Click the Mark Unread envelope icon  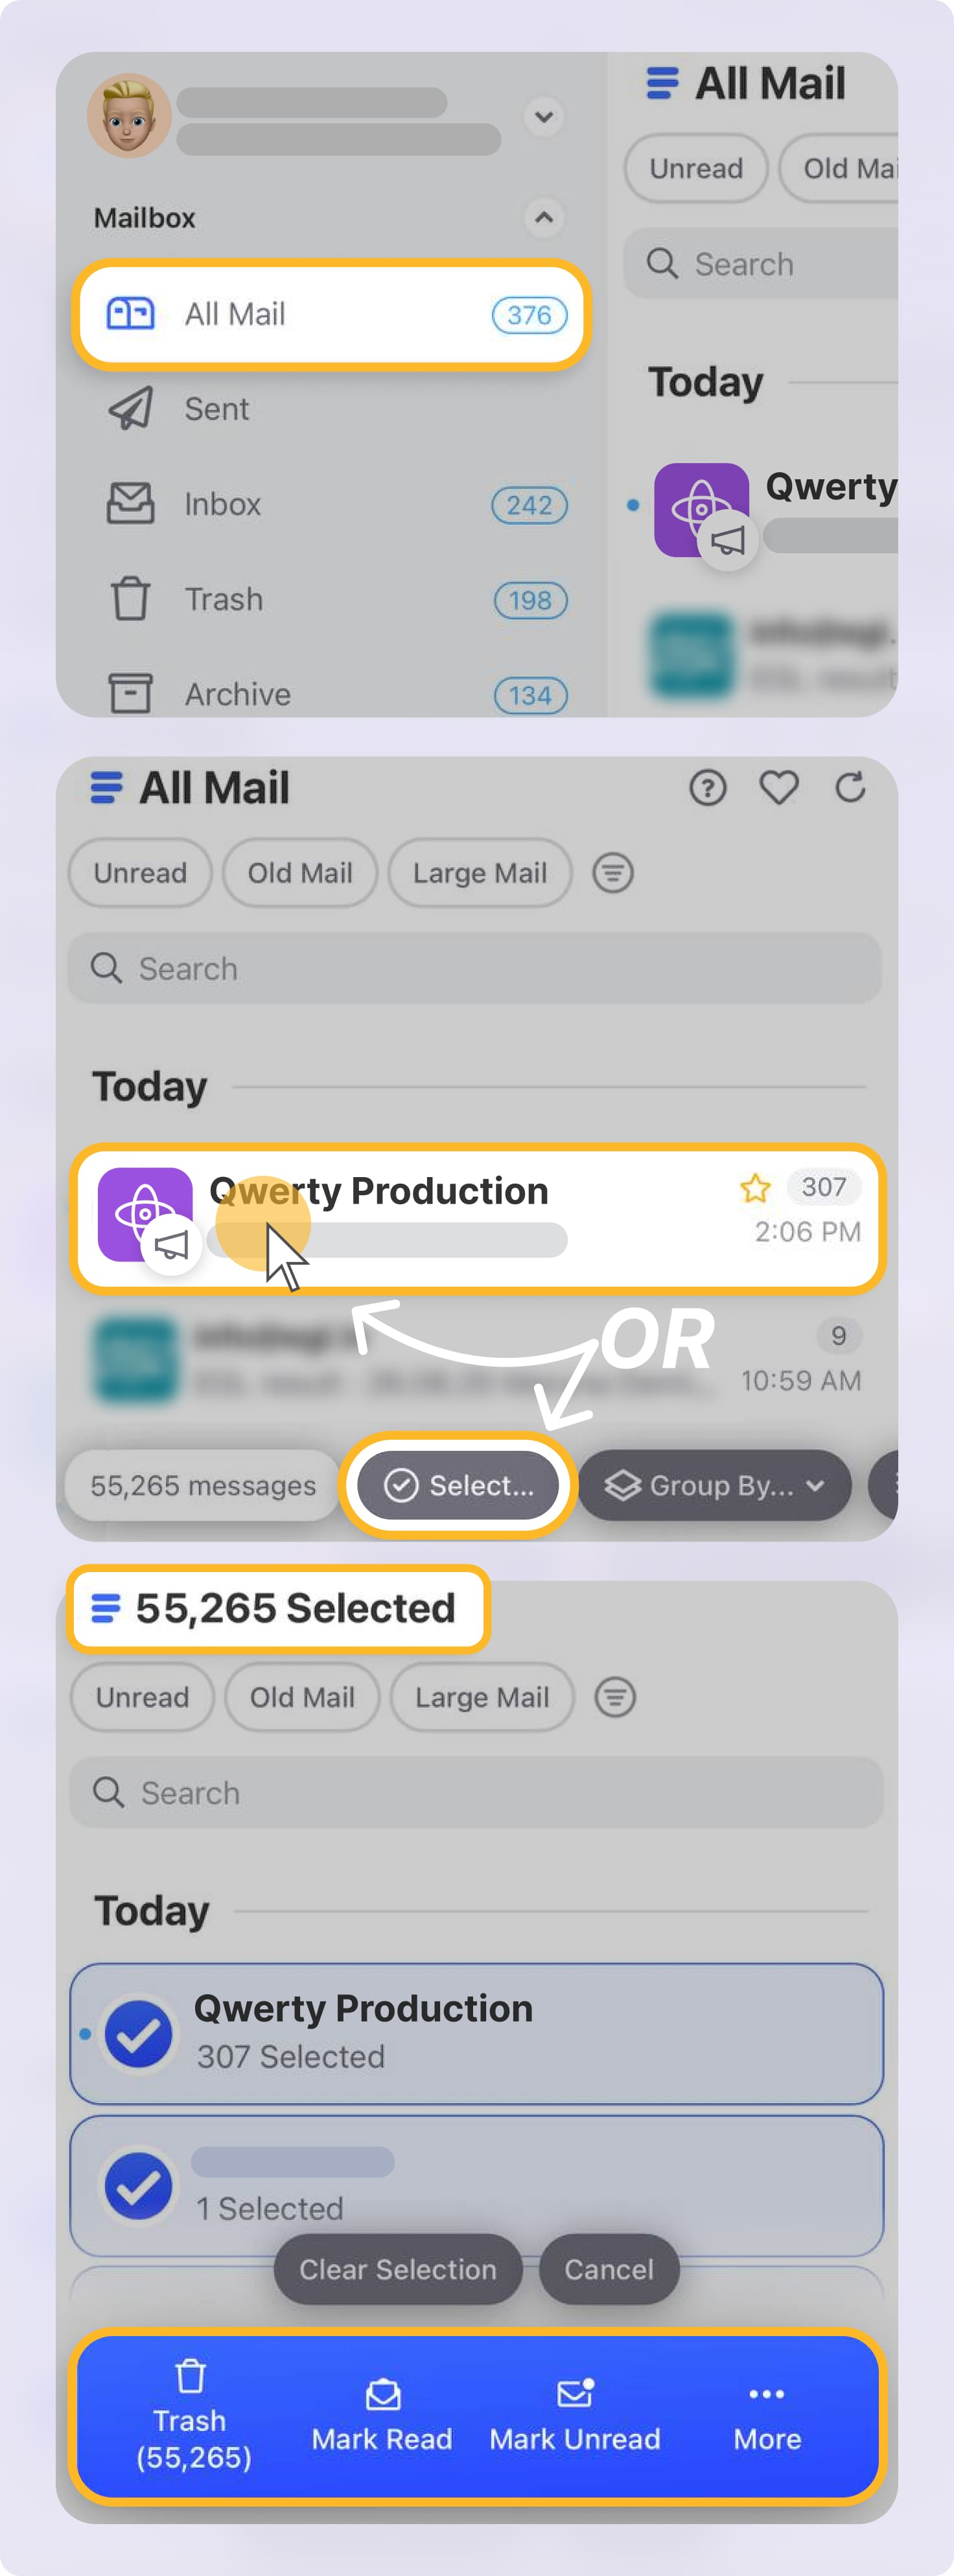(x=576, y=2394)
